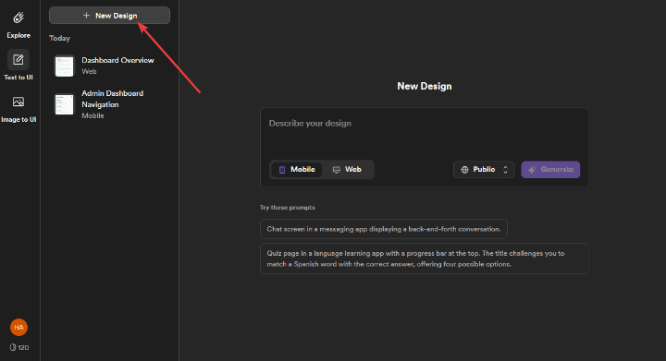
Task: Select the Dashboard Overview title text
Action: pyautogui.click(x=117, y=60)
